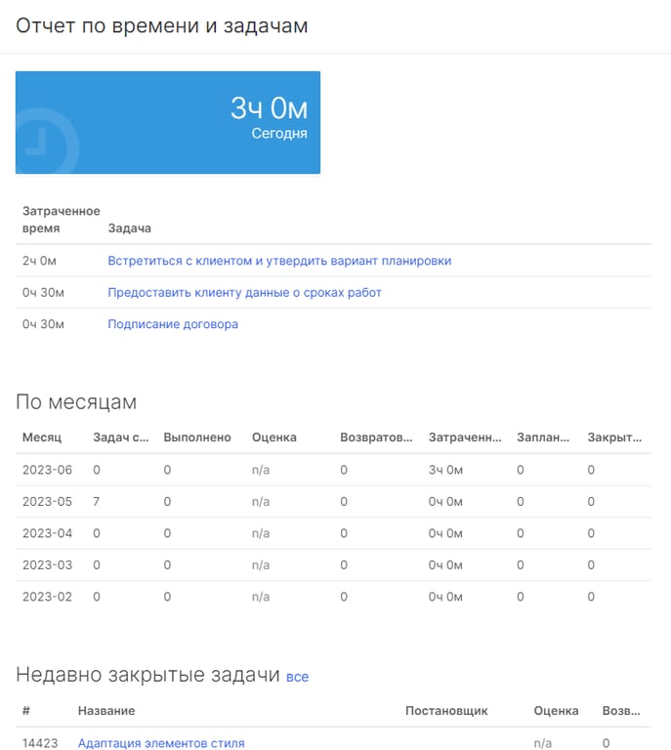
Task: Click the 'Заплан...' column header
Action: (x=543, y=437)
